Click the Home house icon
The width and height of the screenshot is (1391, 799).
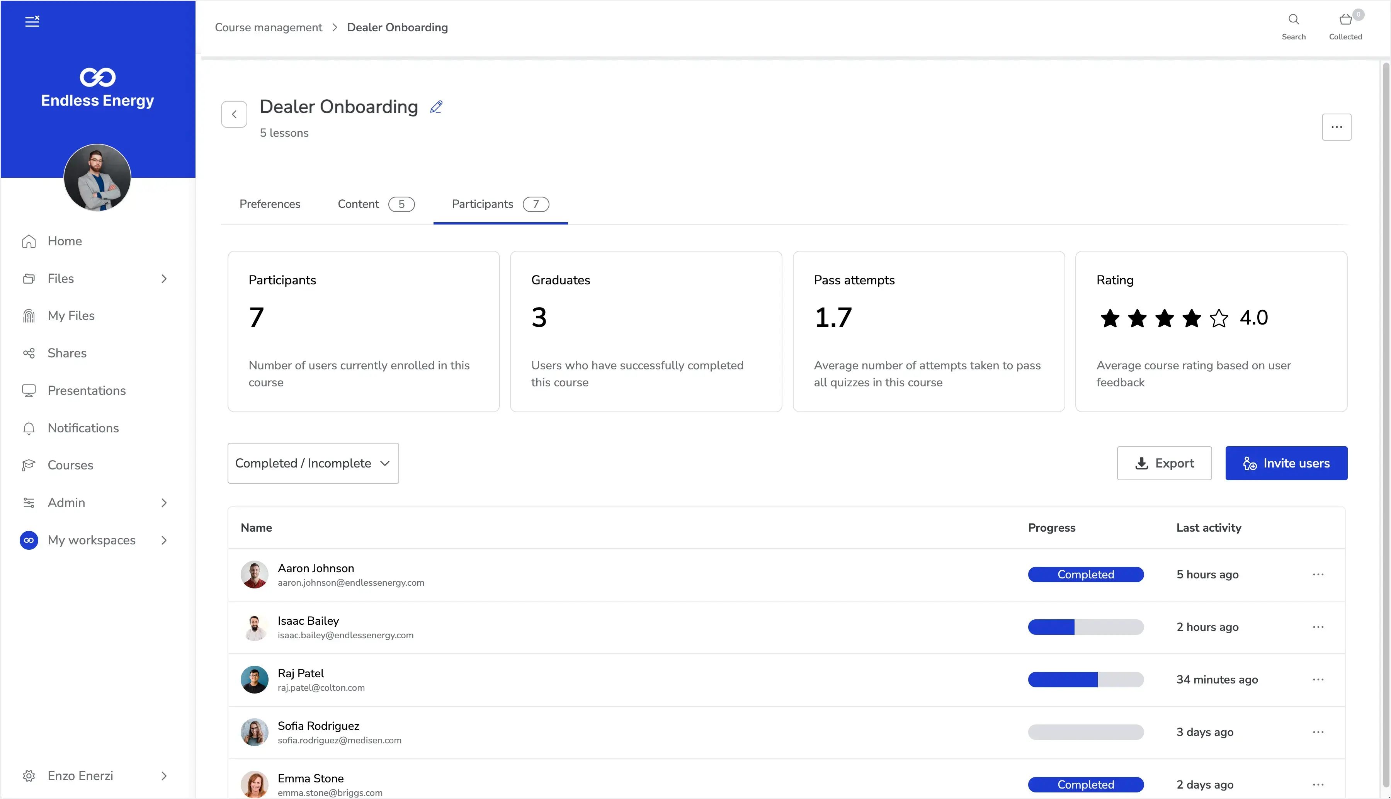[29, 241]
